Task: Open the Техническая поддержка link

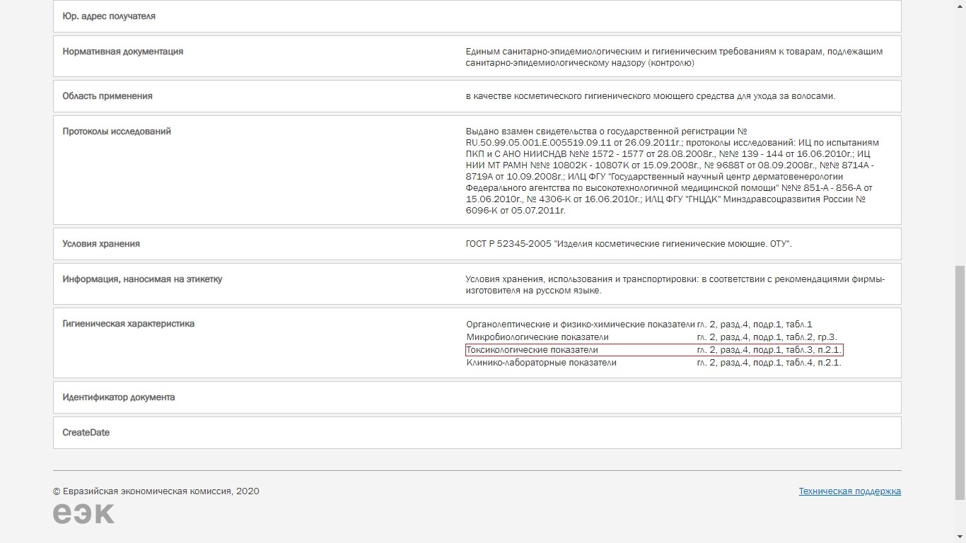Action: 849,491
